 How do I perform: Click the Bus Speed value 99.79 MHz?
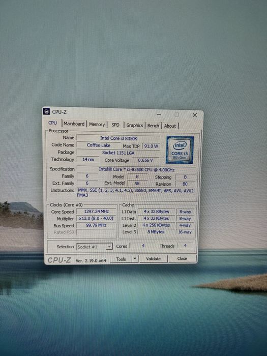click(96, 225)
